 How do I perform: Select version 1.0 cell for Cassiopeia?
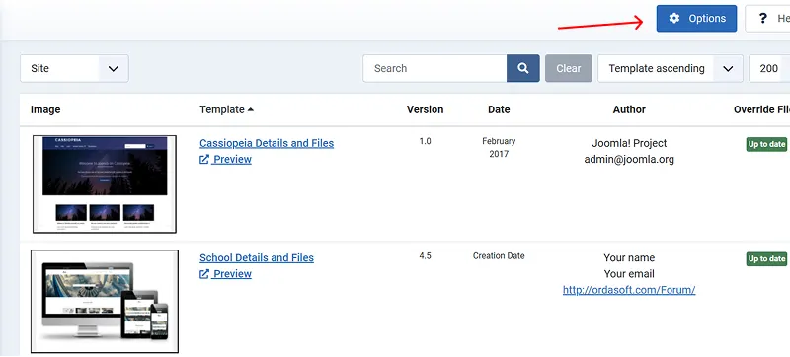click(x=426, y=141)
